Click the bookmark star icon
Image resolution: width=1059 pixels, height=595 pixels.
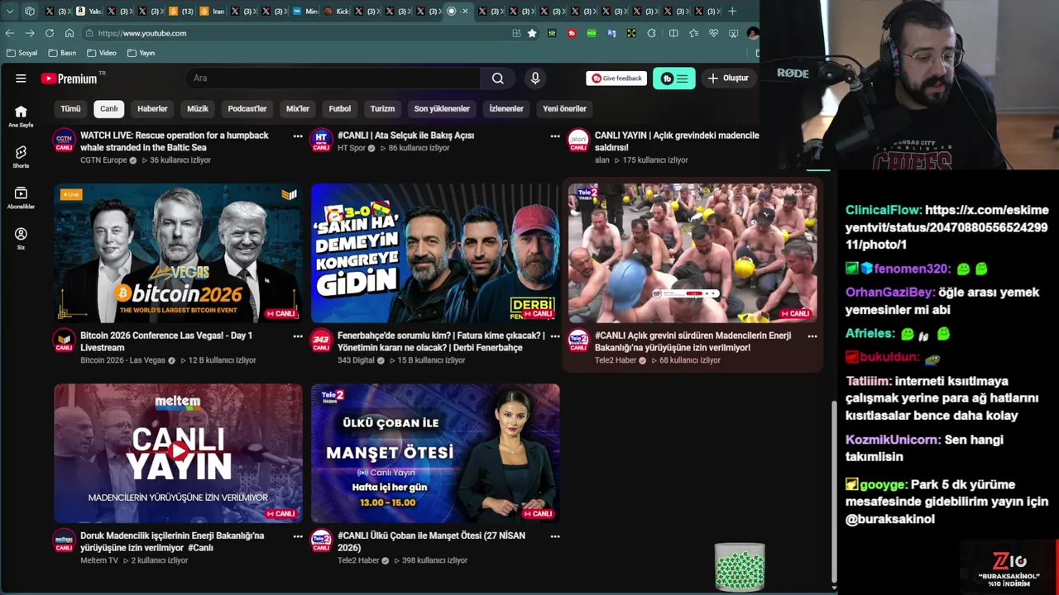532,33
